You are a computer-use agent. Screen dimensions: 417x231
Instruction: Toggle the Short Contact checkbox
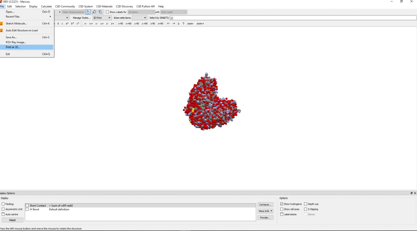(x=27, y=206)
